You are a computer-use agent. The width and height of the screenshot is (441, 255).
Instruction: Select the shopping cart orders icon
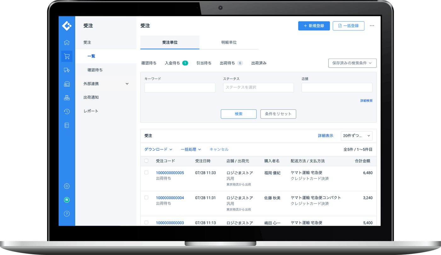(67, 56)
